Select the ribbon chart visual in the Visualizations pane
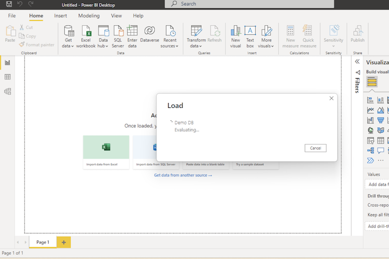This screenshot has height=259, width=389. tap(370, 121)
